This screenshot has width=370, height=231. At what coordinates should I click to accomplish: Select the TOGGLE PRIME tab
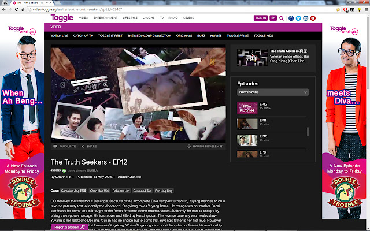[238, 36]
